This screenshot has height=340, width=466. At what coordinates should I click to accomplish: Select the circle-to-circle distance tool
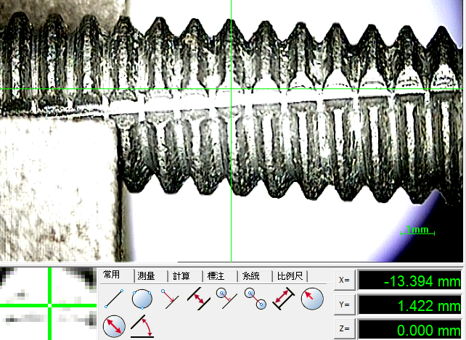254,299
